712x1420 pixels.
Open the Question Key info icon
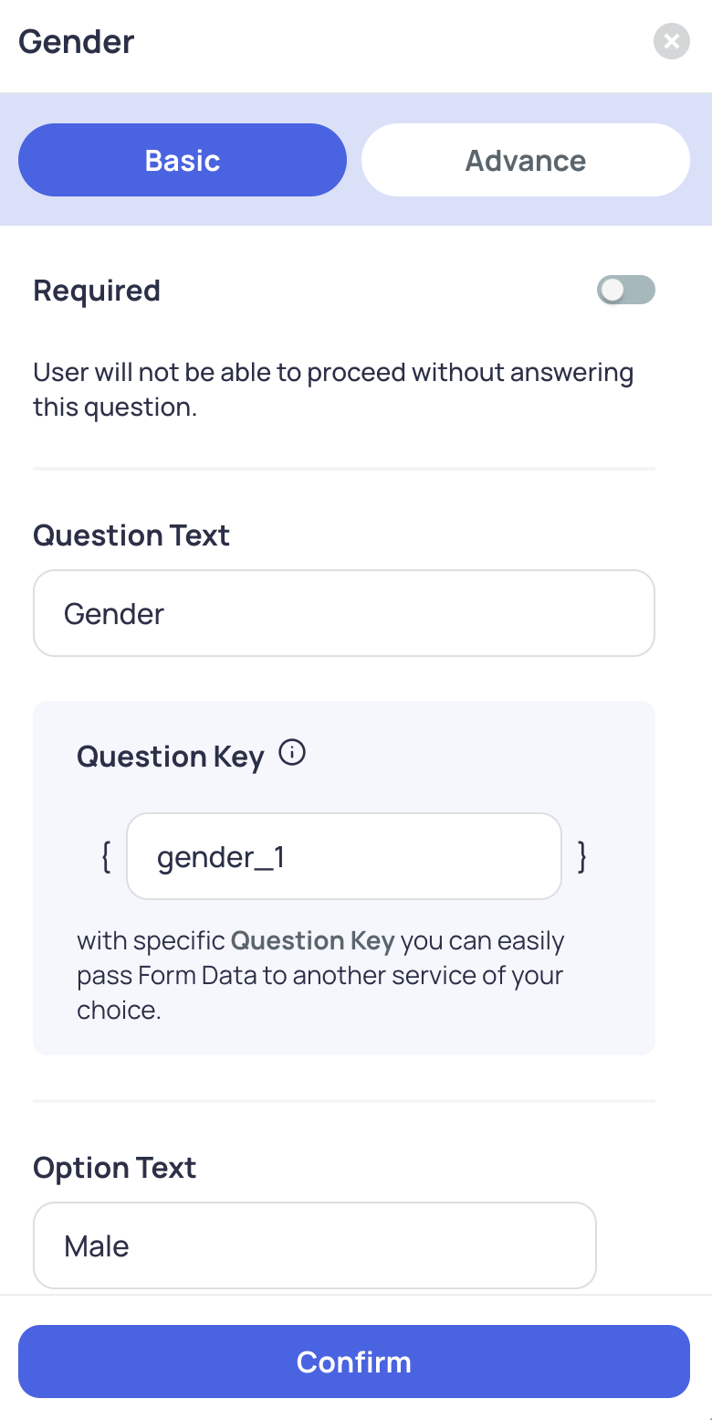[292, 754]
